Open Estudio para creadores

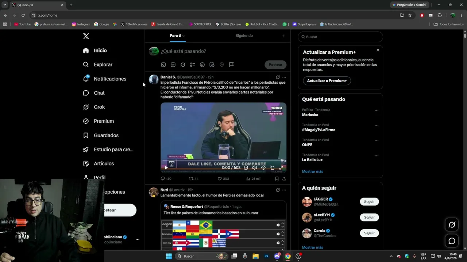pos(108,149)
